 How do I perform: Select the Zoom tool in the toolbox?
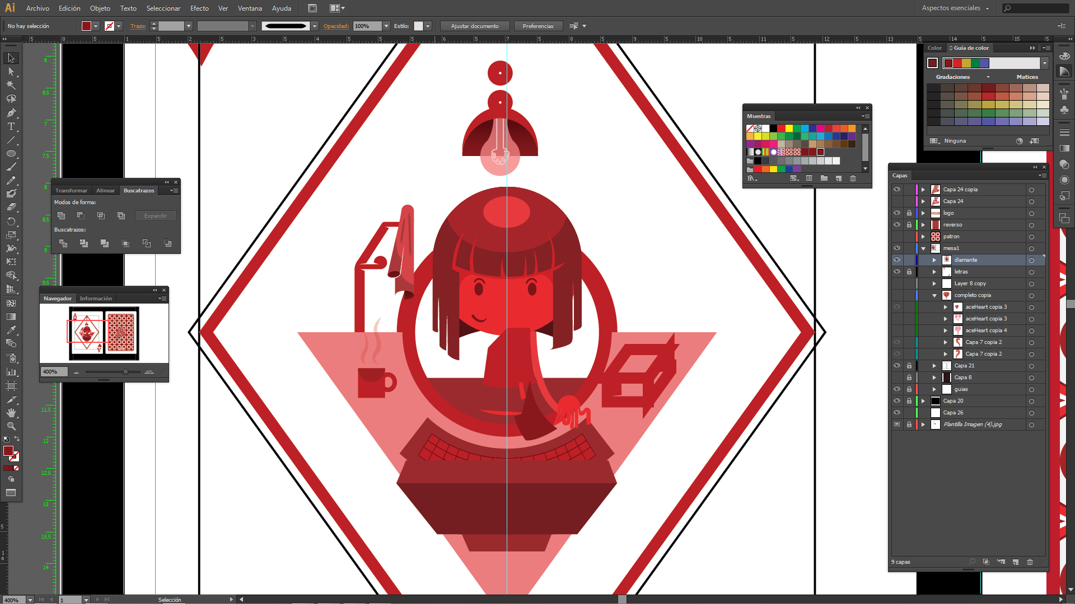pyautogui.click(x=11, y=426)
